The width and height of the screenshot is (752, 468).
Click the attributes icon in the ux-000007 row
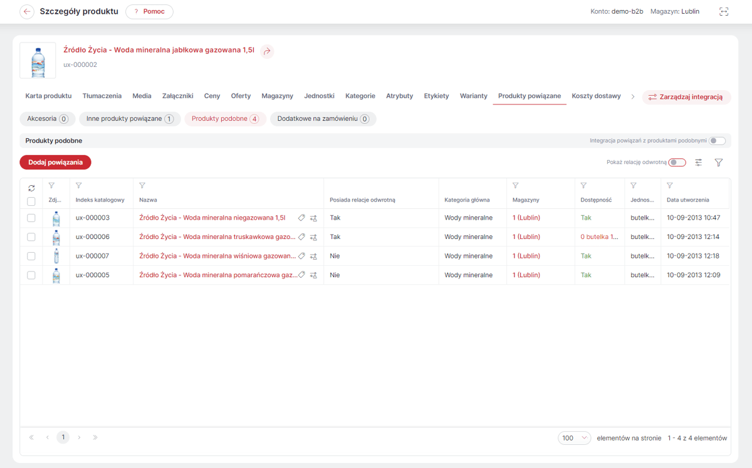click(x=313, y=256)
